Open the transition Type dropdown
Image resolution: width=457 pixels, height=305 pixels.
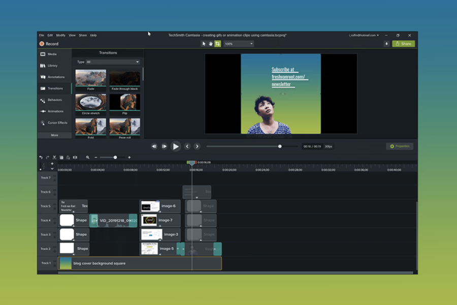113,62
